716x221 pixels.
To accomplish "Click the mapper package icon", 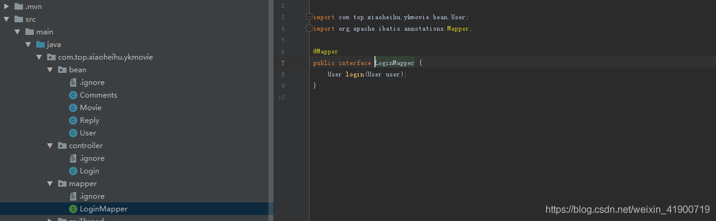I will coord(62,184).
